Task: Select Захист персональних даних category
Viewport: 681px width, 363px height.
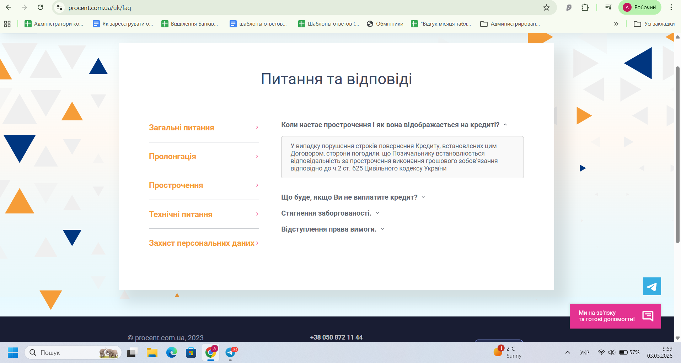Action: [202, 243]
